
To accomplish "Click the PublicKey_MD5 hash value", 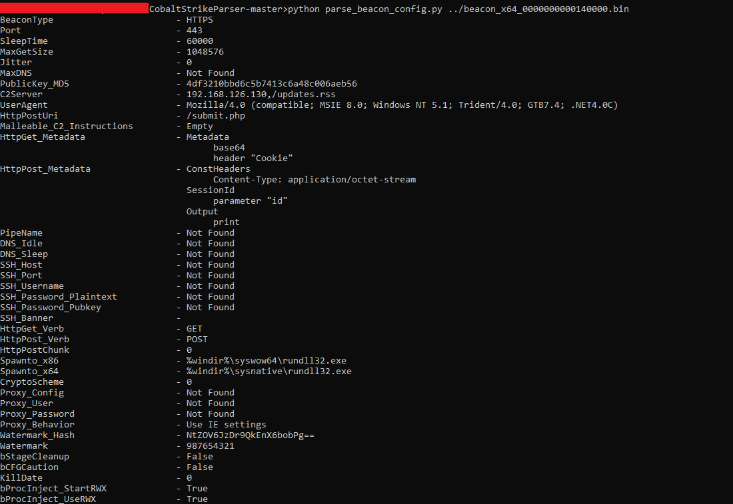I will [x=272, y=84].
